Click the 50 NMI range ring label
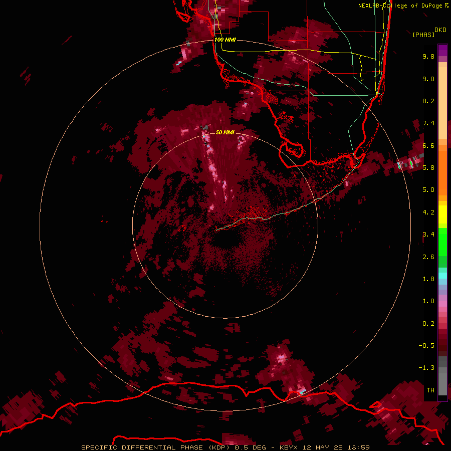This screenshot has width=451, height=451. 225,132
